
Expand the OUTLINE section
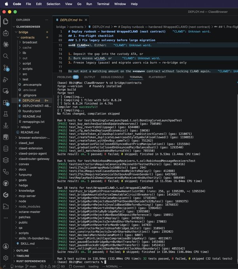[22, 251]
